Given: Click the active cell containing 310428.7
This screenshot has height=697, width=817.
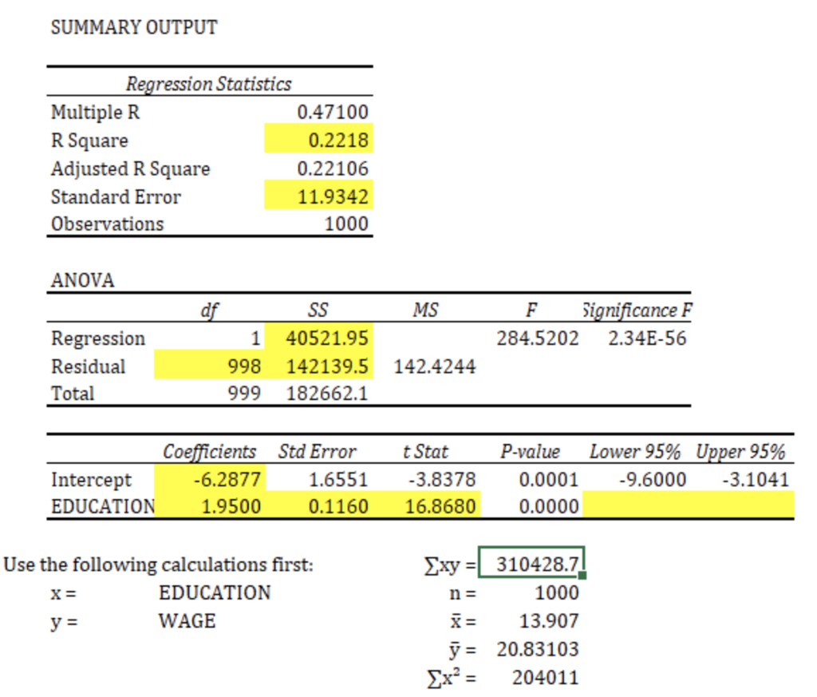Looking at the screenshot, I should point(535,565).
